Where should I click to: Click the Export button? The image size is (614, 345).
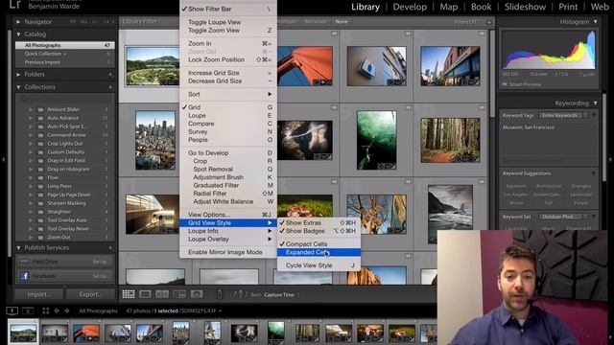[90, 294]
